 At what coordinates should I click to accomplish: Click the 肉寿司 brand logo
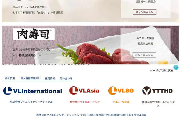click(34, 34)
